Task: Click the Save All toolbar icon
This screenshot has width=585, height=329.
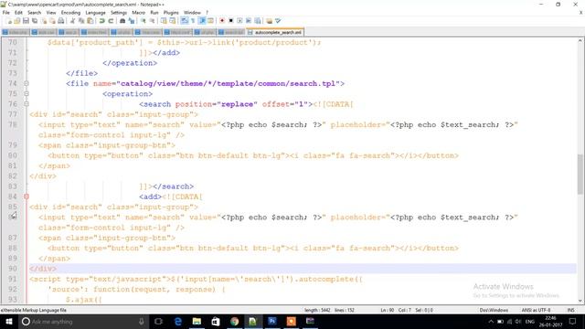Action: [x=35, y=21]
